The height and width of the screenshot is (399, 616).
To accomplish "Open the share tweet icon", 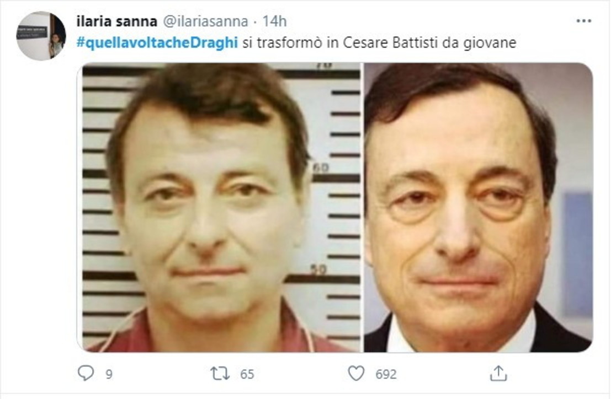I will pyautogui.click(x=498, y=373).
